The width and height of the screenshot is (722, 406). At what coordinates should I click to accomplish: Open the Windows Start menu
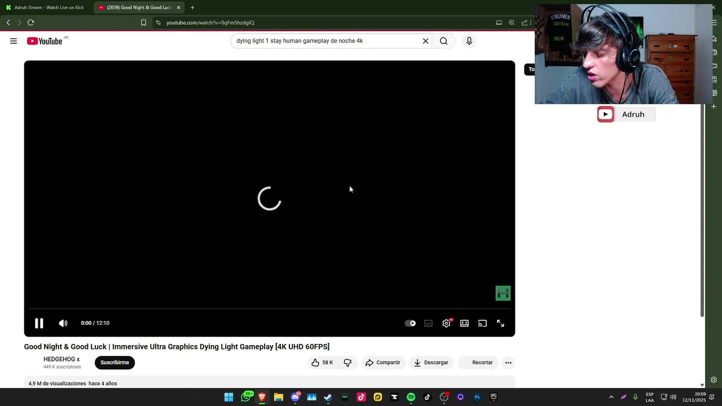point(229,397)
